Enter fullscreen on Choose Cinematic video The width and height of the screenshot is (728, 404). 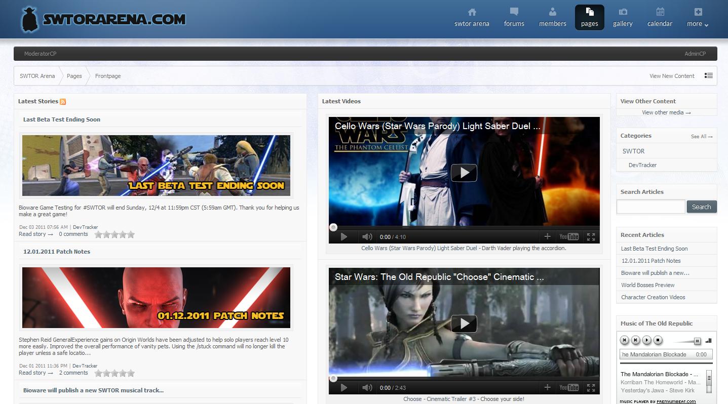tap(591, 387)
